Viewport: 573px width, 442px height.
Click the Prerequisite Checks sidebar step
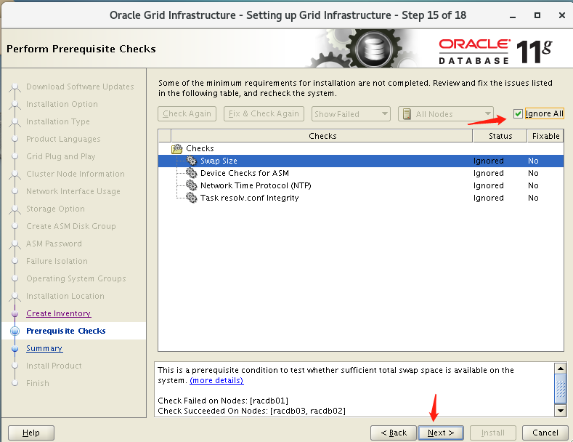(66, 331)
